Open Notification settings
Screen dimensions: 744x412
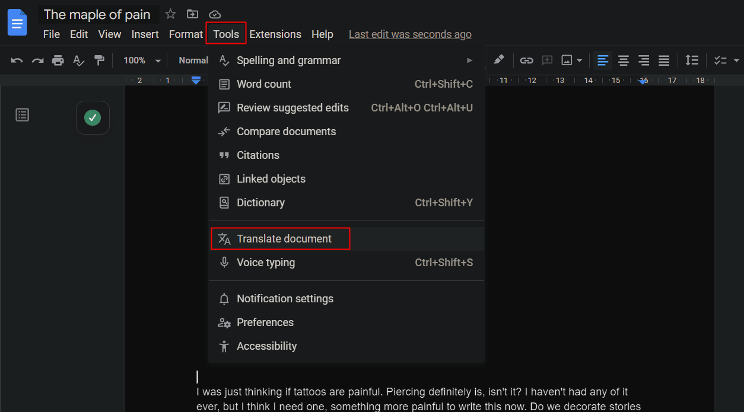346,299
